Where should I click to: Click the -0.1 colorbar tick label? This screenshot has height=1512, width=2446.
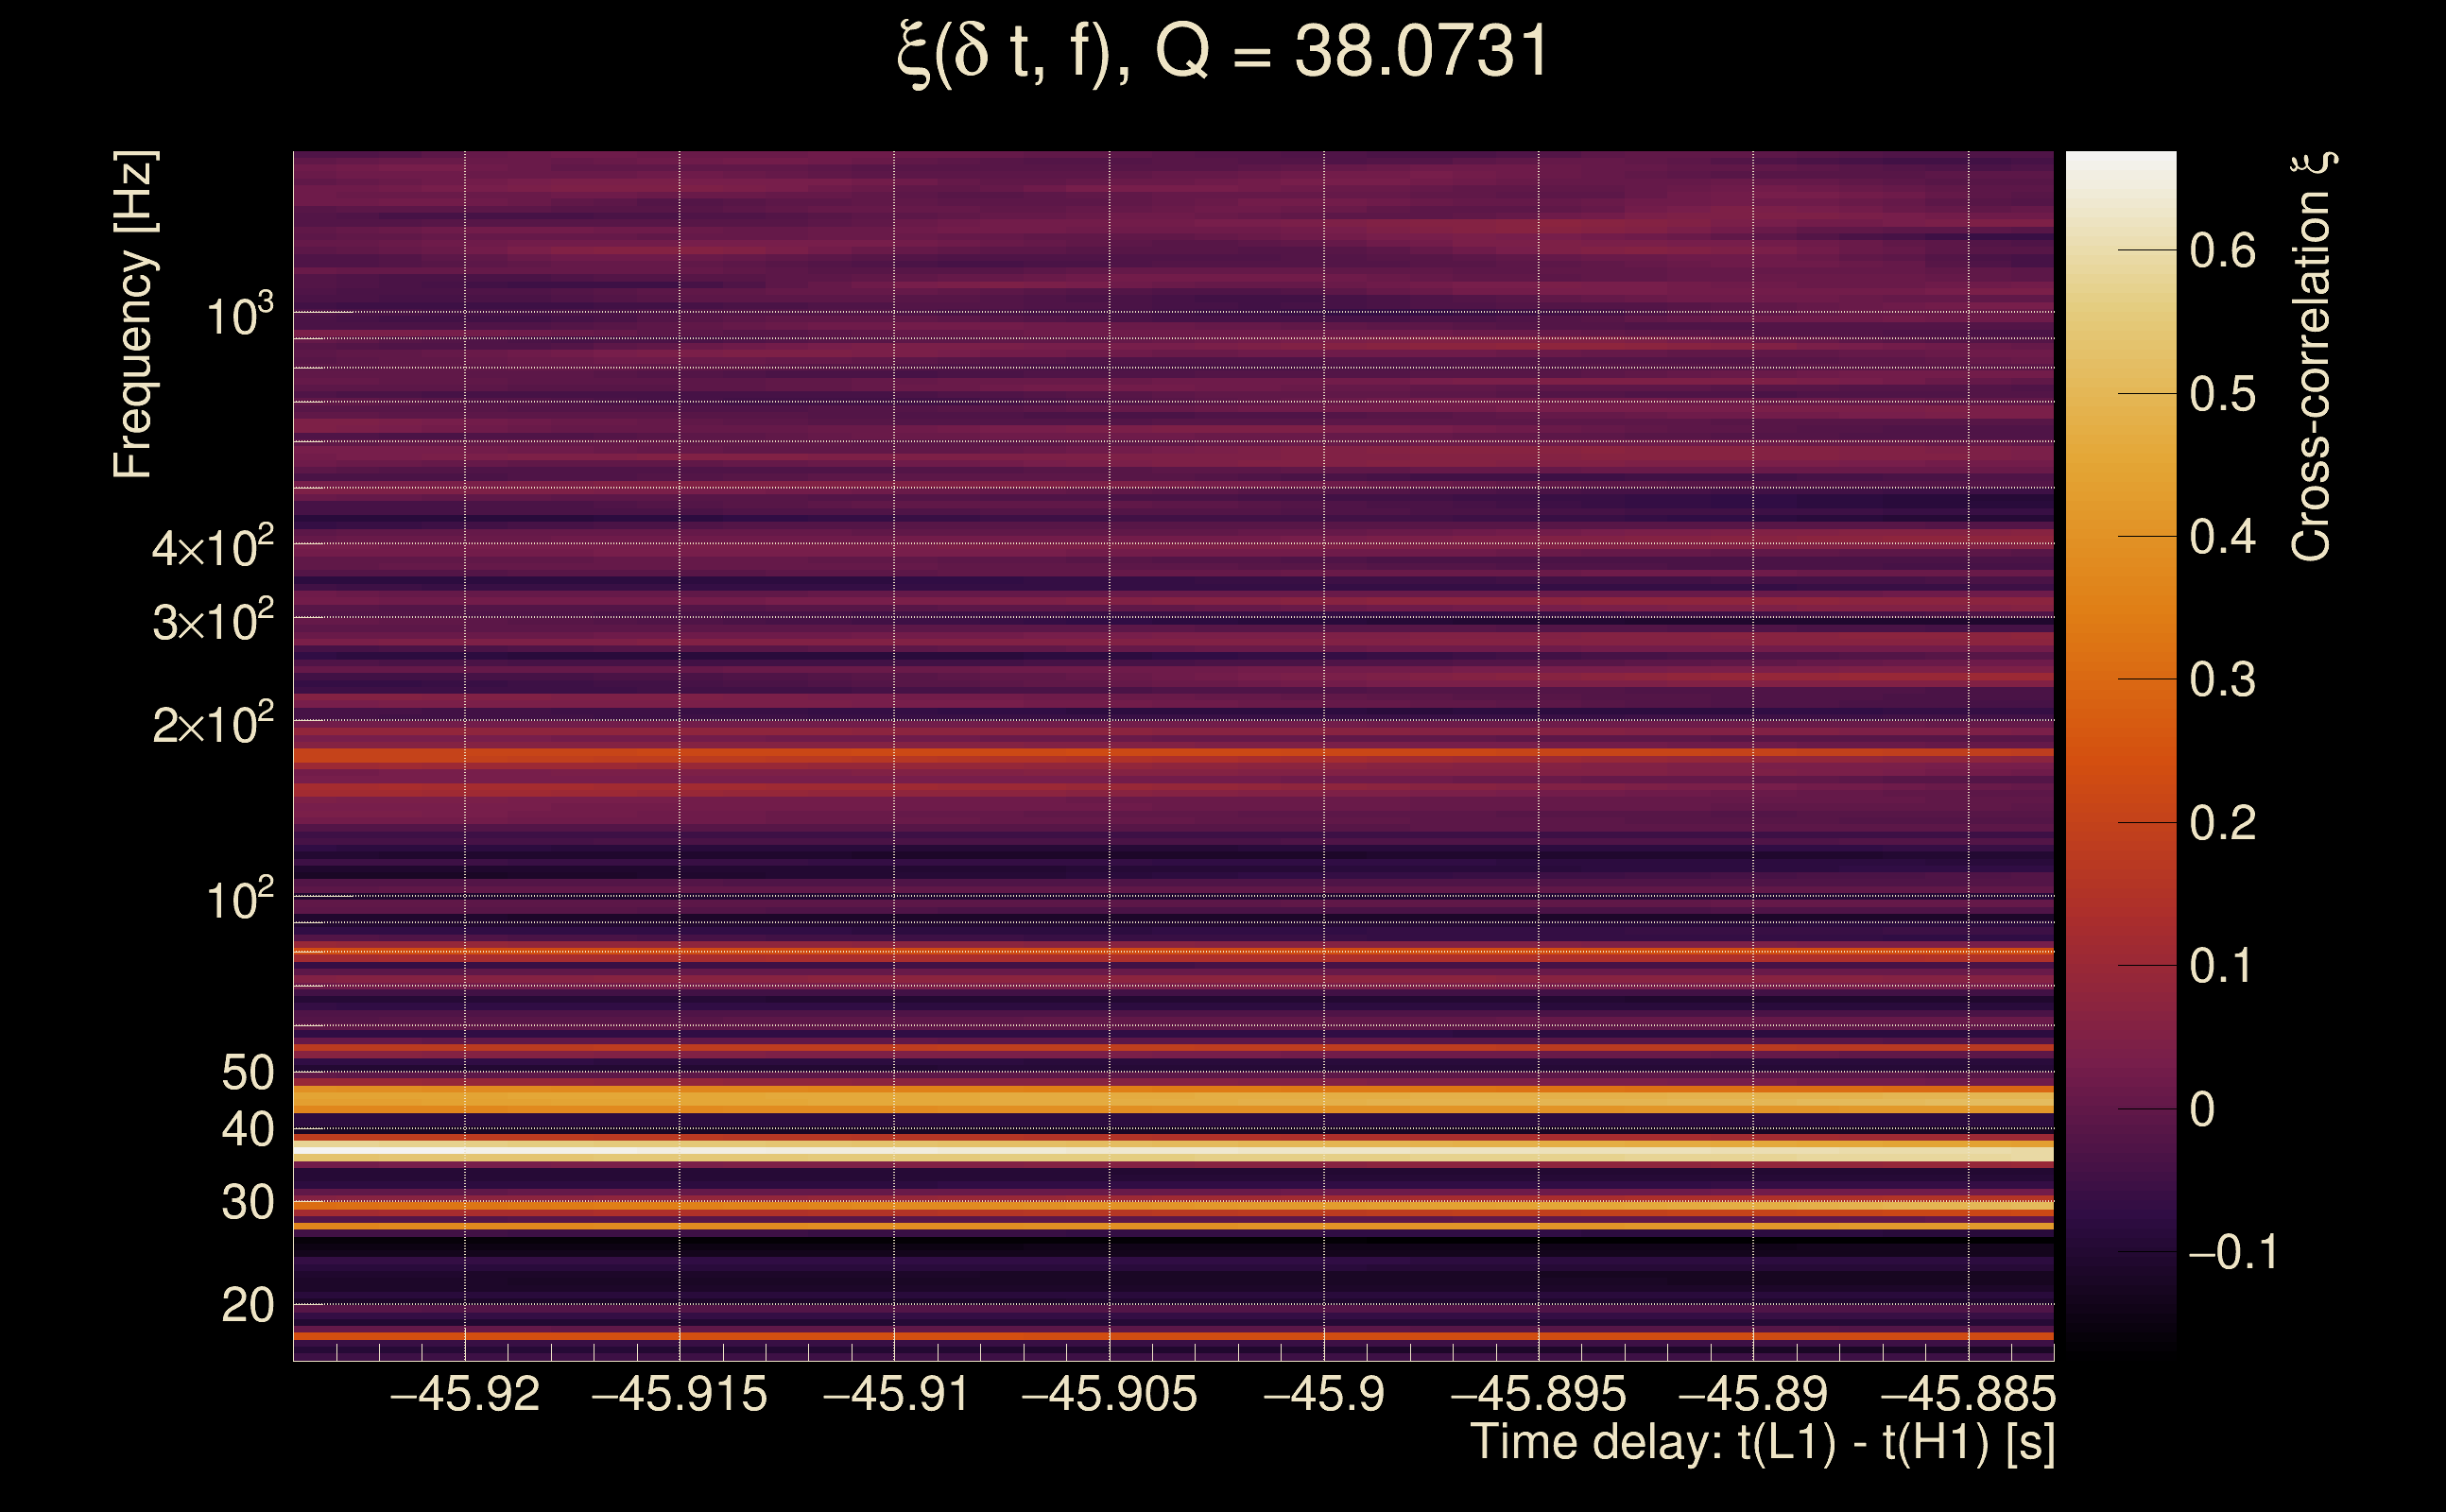point(2232,1252)
